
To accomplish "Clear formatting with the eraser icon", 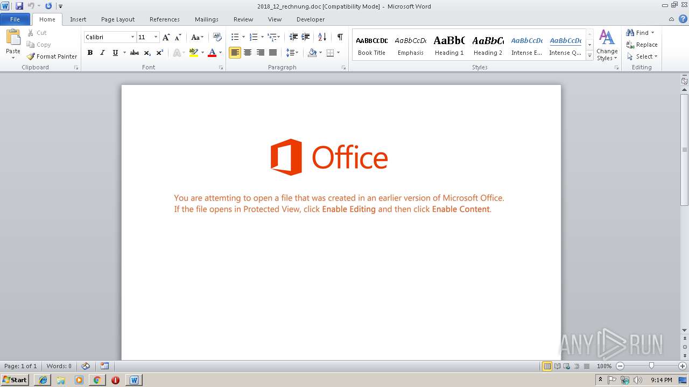I will pyautogui.click(x=217, y=37).
